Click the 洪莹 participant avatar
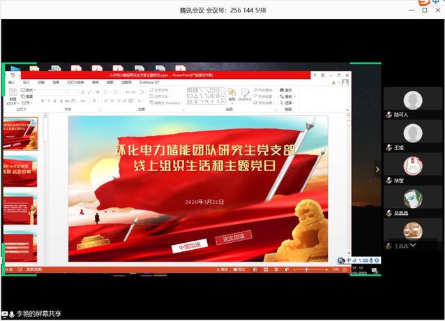Screen dimensions: 445x321 click(x=413, y=166)
